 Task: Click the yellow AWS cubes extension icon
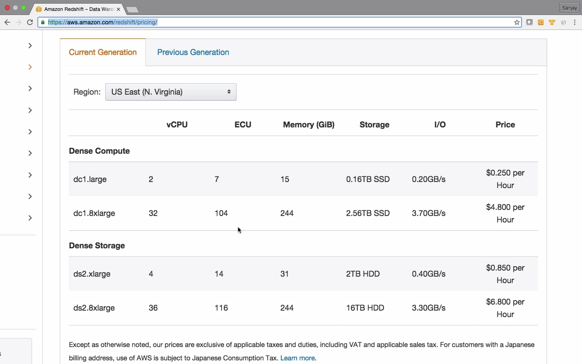[553, 23]
